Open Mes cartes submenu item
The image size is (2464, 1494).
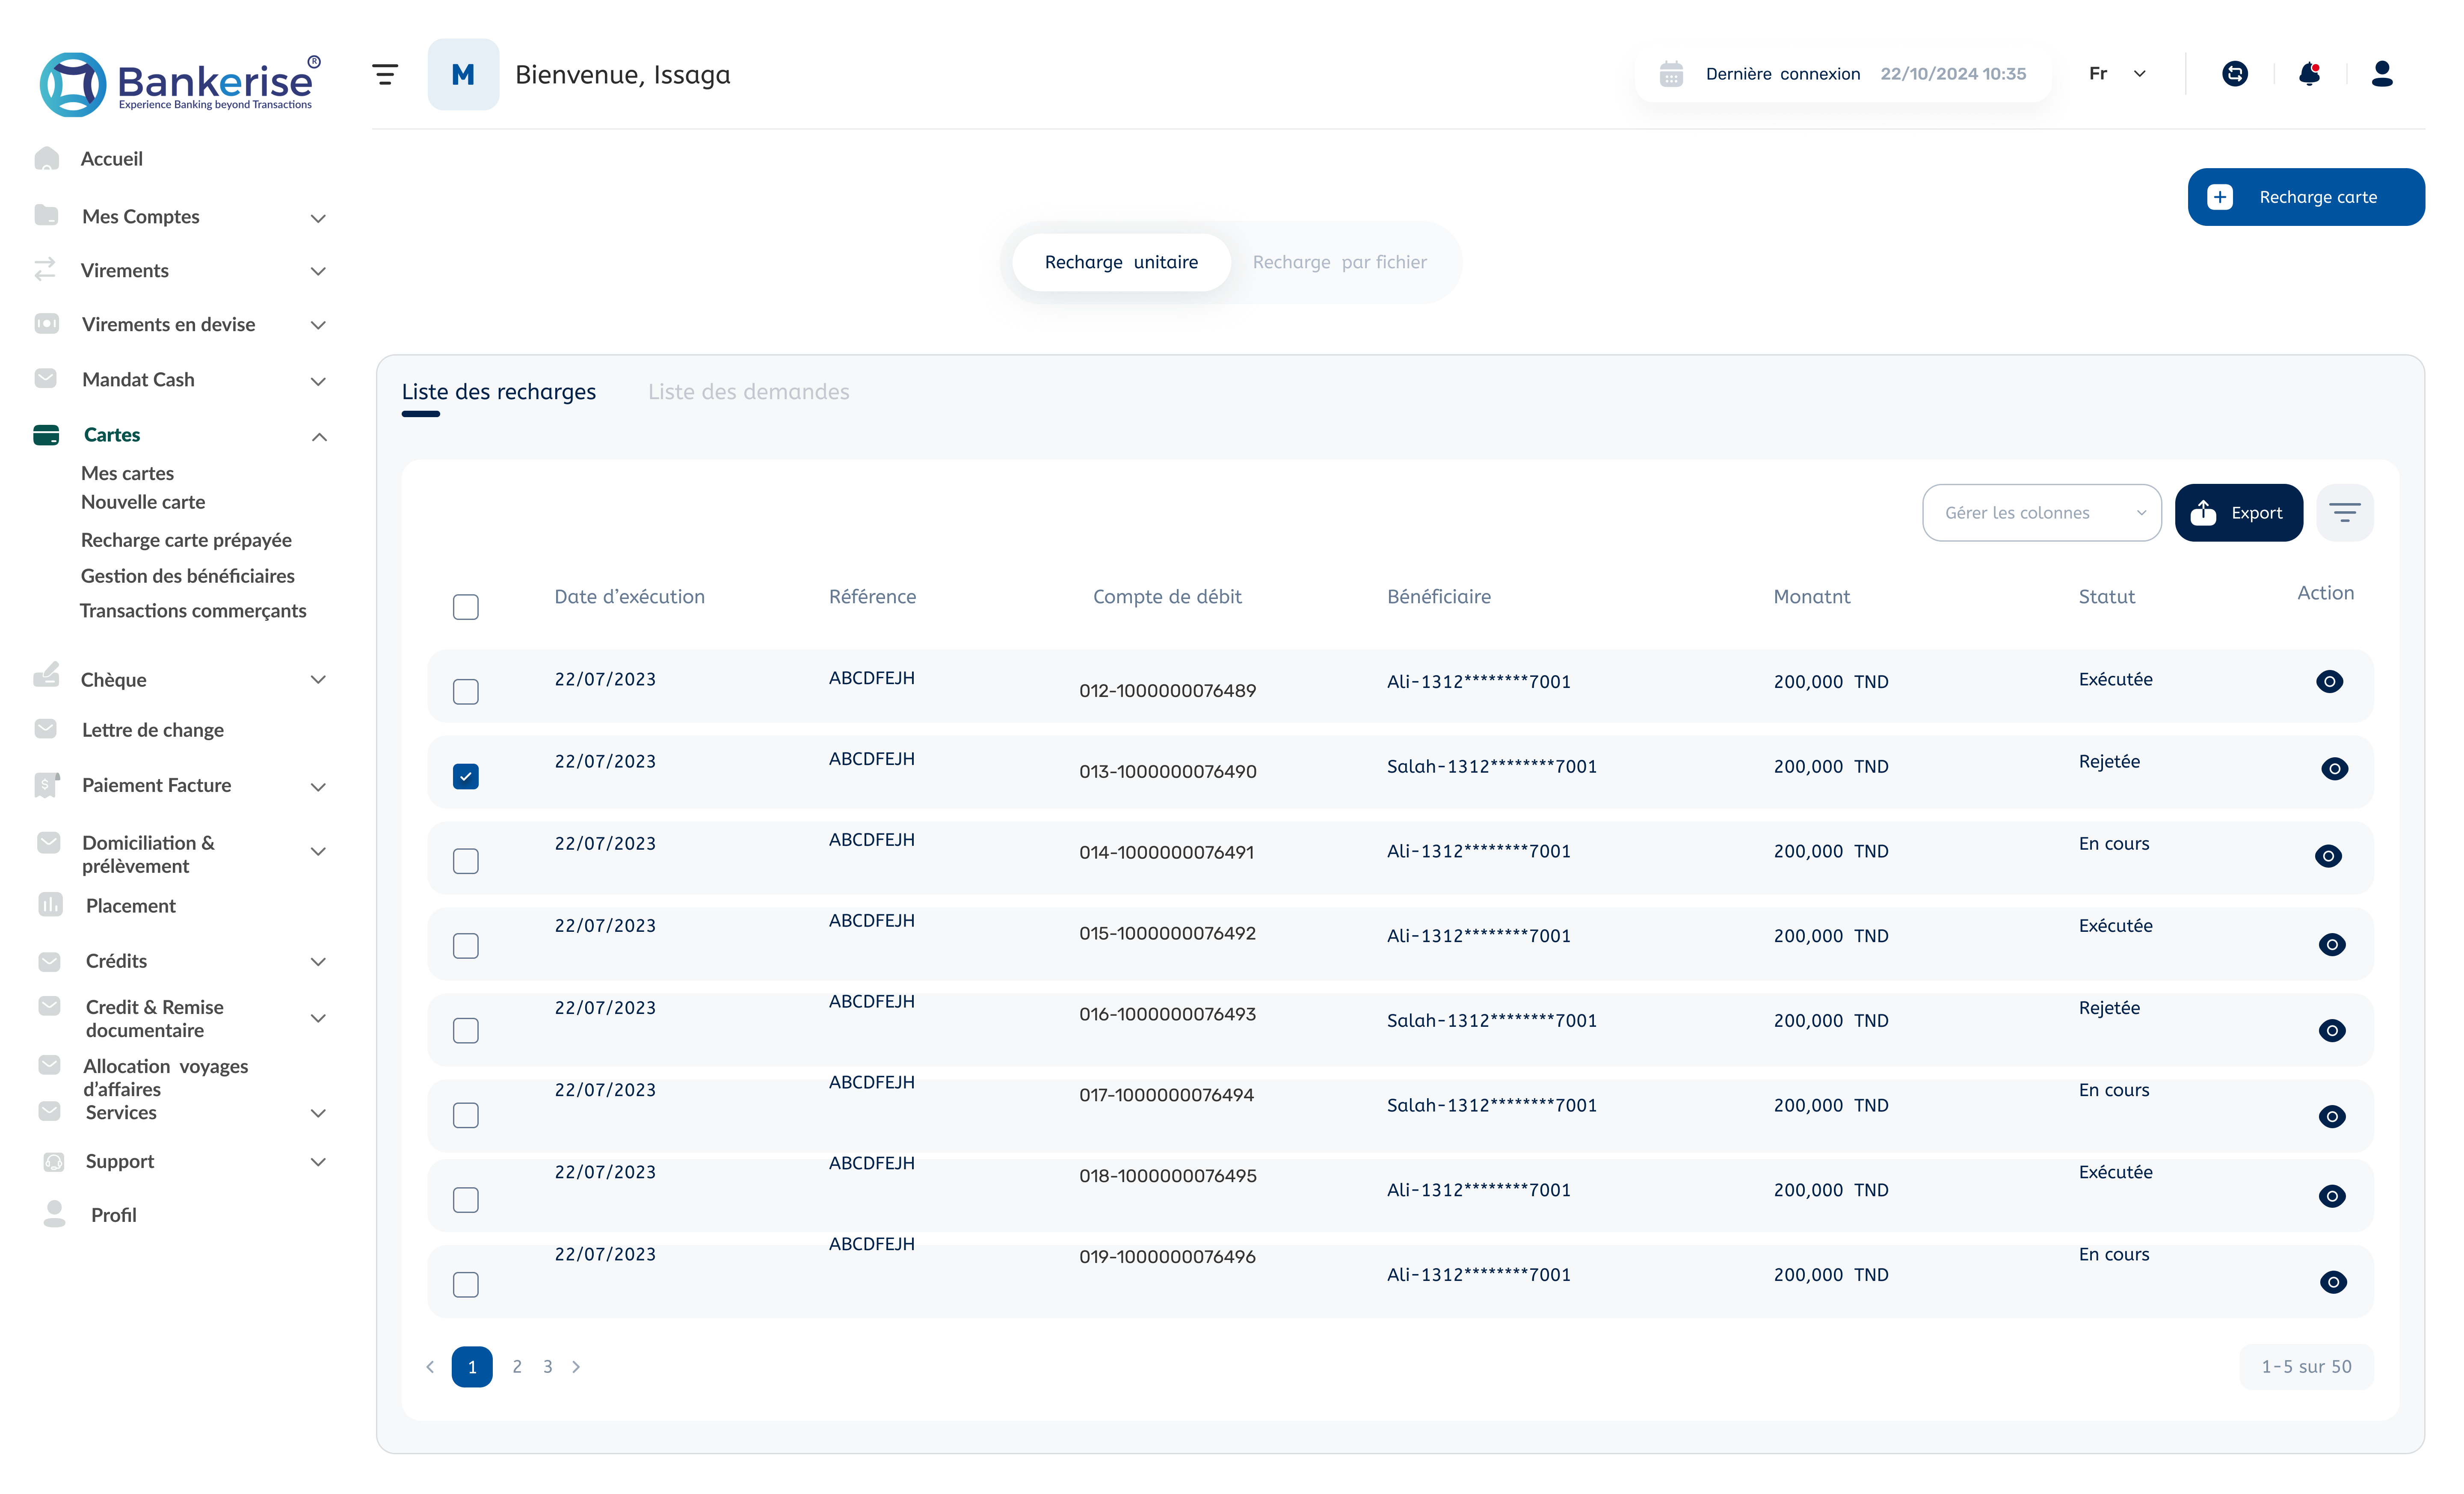pos(127,473)
